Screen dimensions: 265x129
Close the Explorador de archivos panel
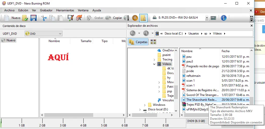252,26
